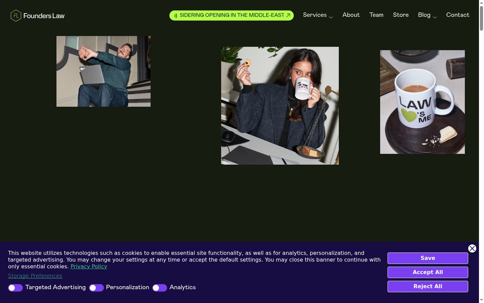The width and height of the screenshot is (484, 303).
Task: Toggle Personalization switch
Action: coord(96,288)
